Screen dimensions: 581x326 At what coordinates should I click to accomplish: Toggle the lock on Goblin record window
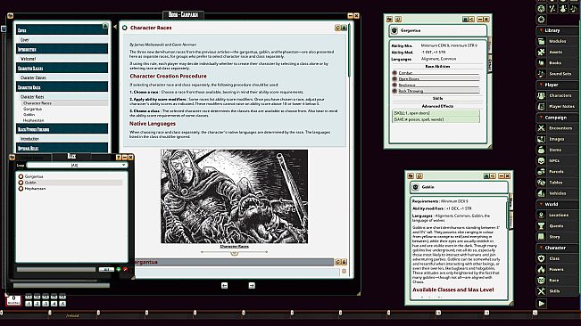486,176
